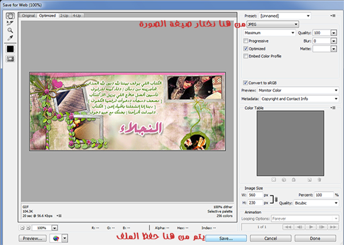Expand the Maximum compression quality dropdown
This screenshot has height=245, width=344.
tap(268, 33)
